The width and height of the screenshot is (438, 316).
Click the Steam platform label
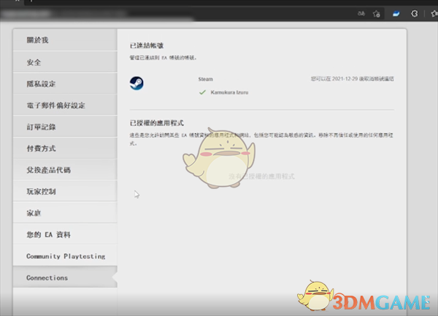click(x=206, y=79)
